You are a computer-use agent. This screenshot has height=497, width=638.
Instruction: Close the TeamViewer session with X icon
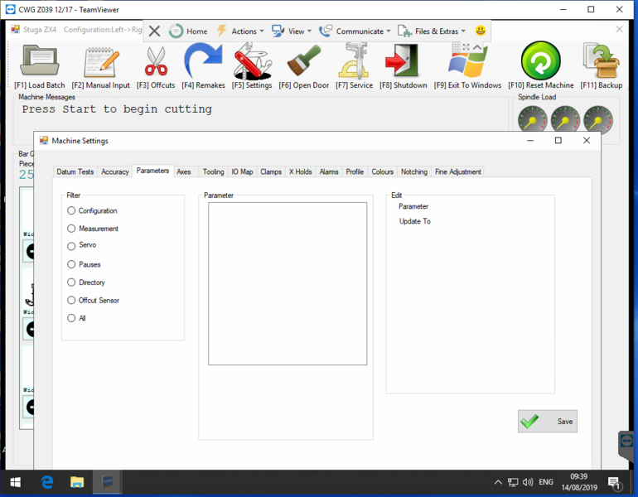click(154, 31)
